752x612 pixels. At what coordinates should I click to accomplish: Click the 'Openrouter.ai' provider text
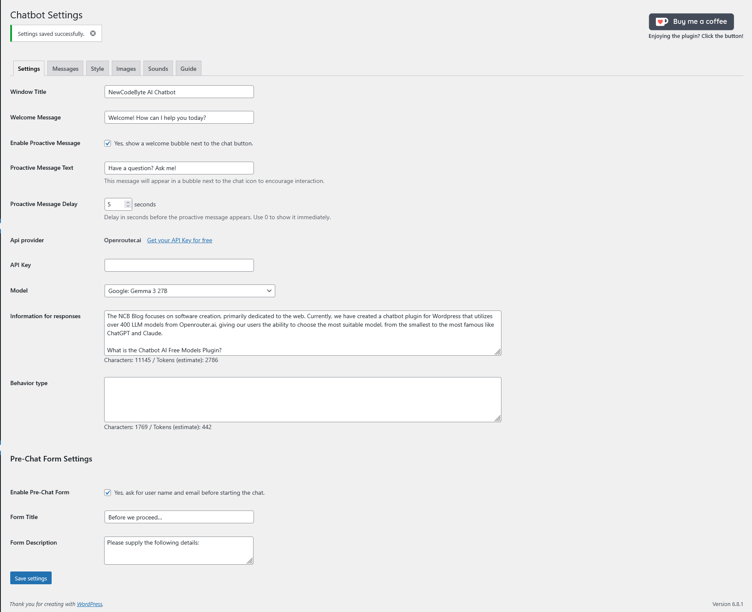click(x=122, y=240)
